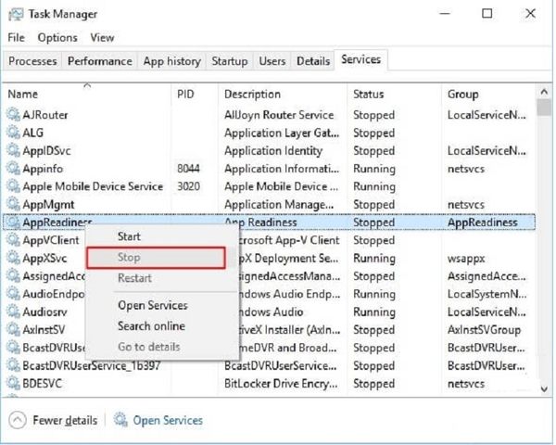The image size is (556, 445).
Task: Click the AppMgmt service gear icon
Action: (x=13, y=204)
